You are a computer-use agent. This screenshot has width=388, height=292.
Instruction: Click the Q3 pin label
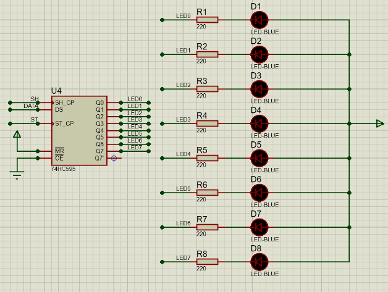coord(99,123)
